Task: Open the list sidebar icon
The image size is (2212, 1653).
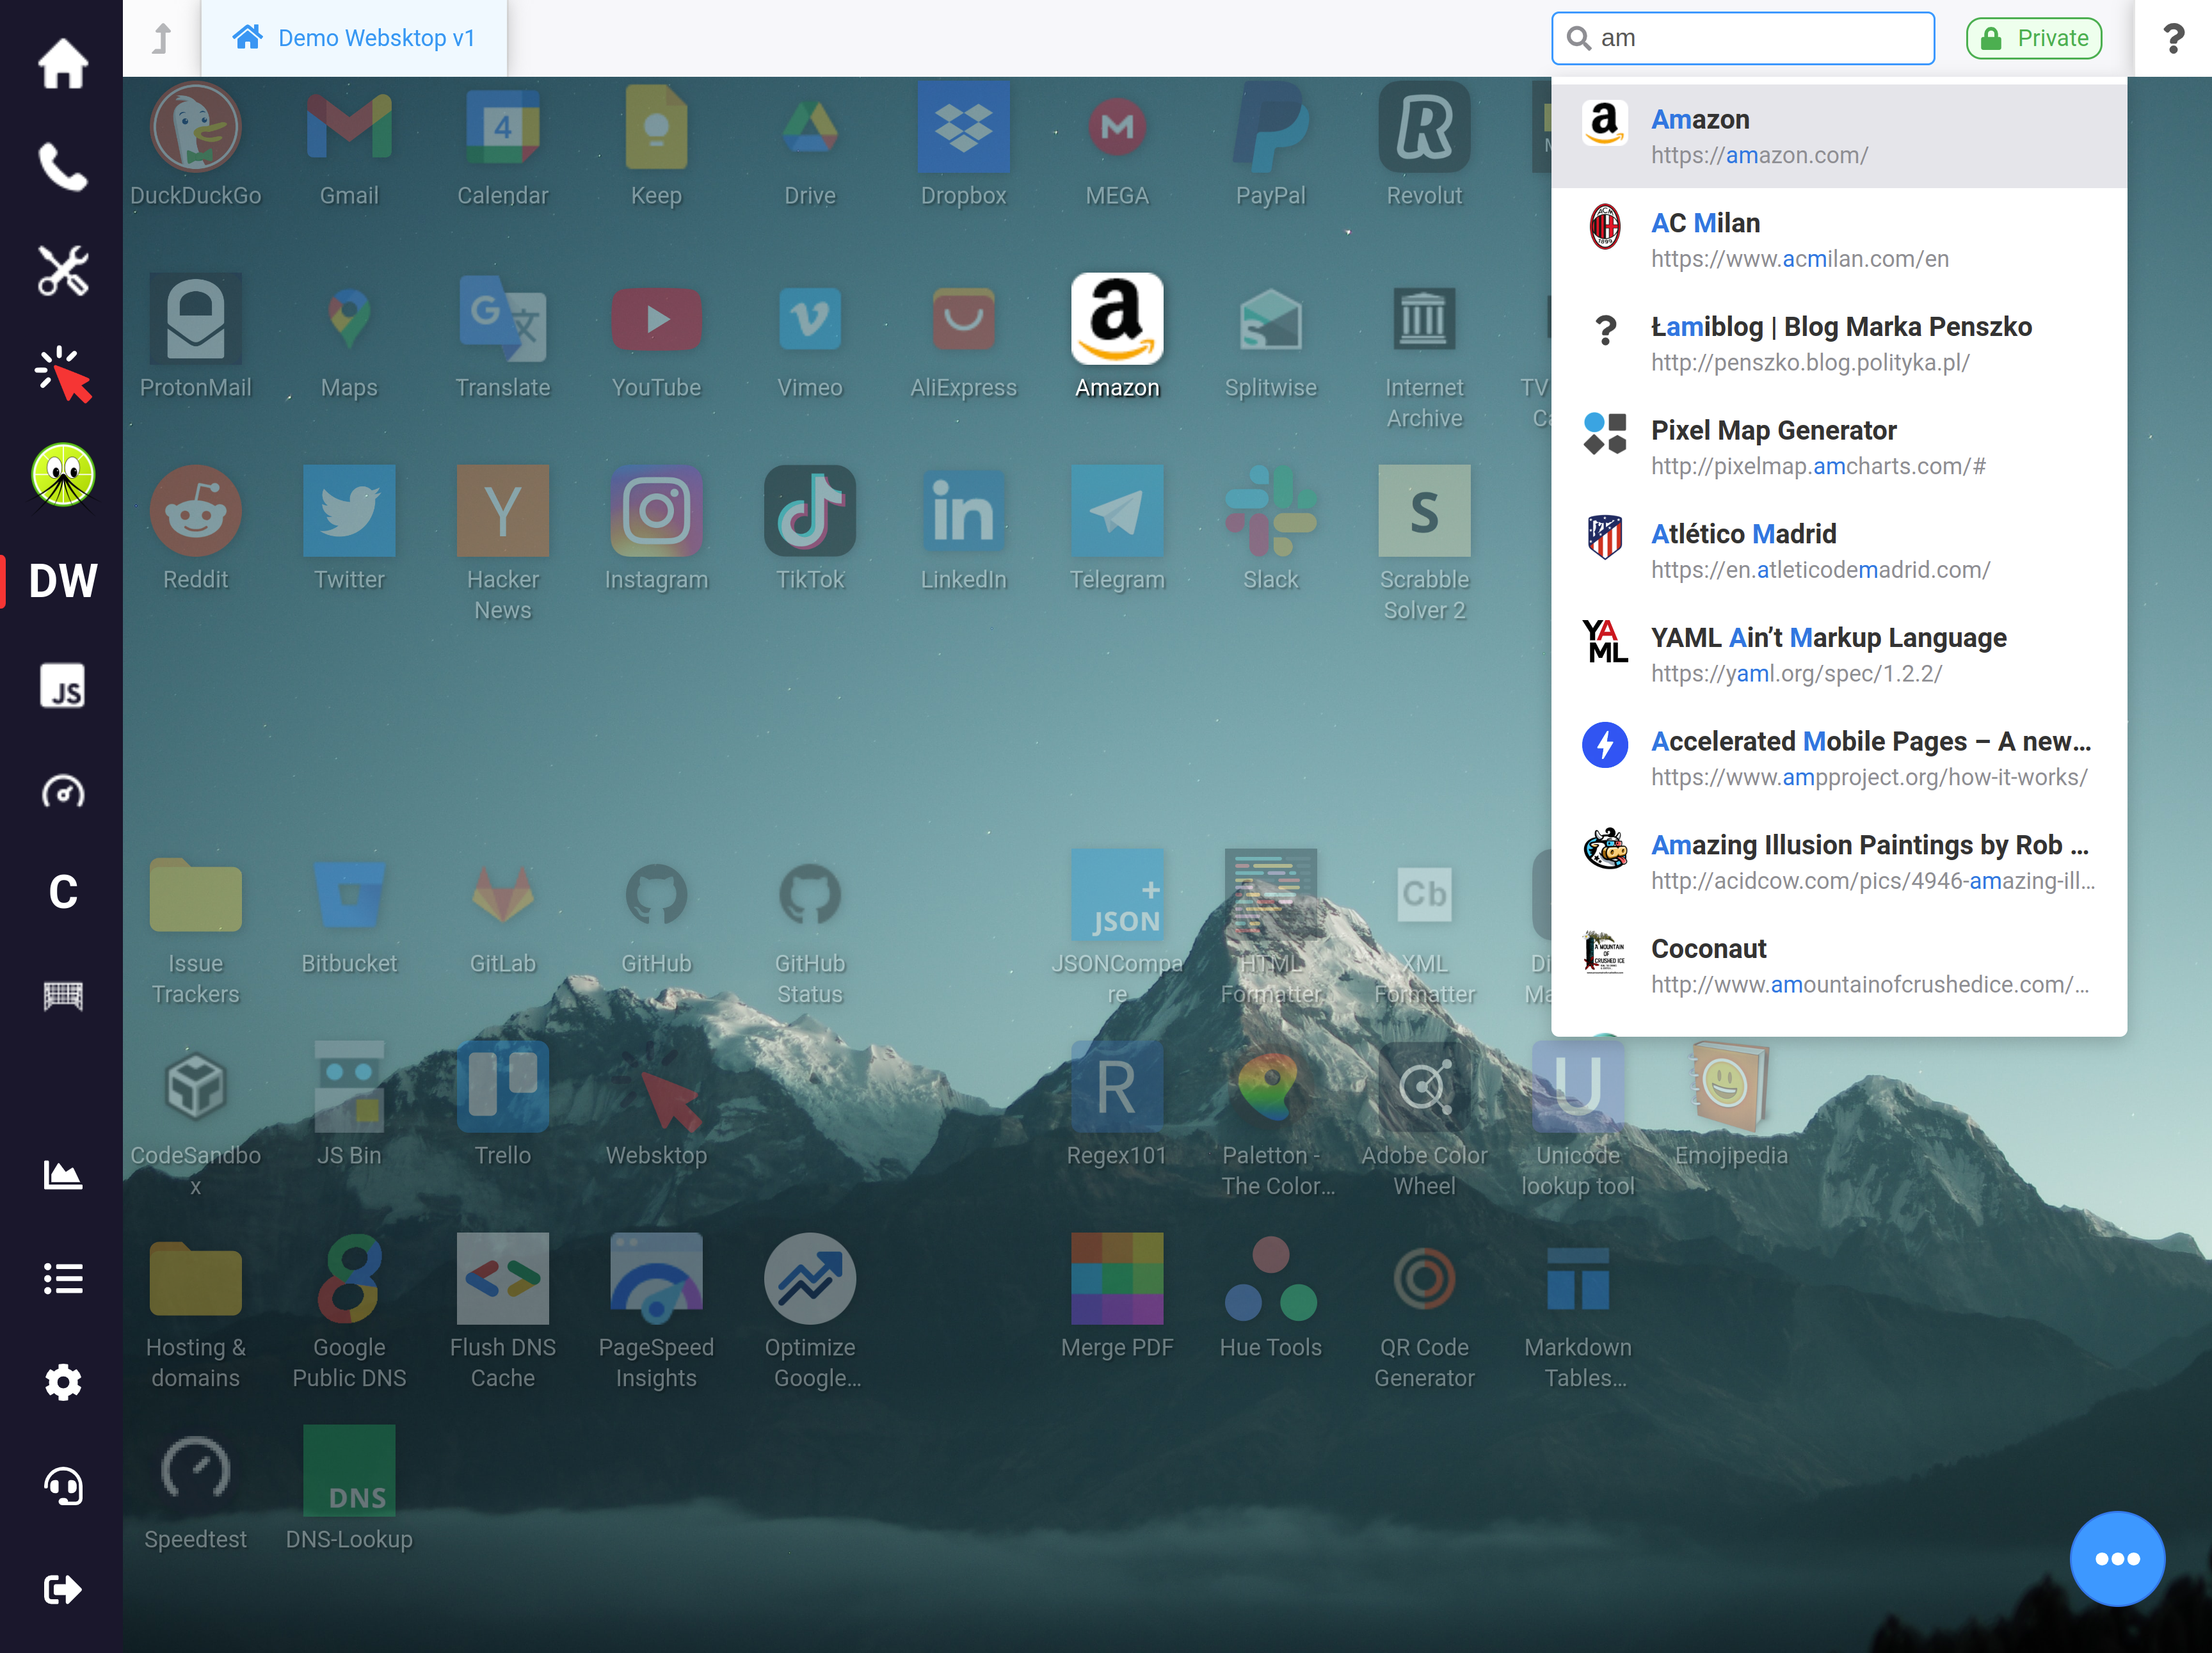Action: [62, 1278]
